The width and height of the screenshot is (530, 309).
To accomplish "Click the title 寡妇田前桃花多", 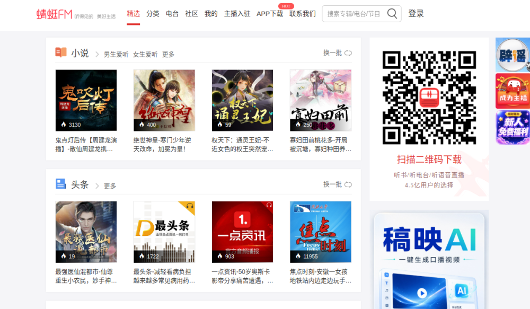I will coord(321,145).
